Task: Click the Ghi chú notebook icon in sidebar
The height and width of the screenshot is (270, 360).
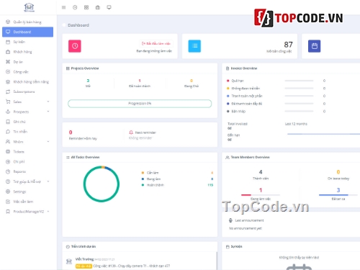Action: tap(8, 122)
